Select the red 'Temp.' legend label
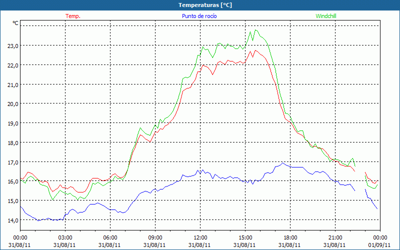400x250 pixels. [x=73, y=16]
